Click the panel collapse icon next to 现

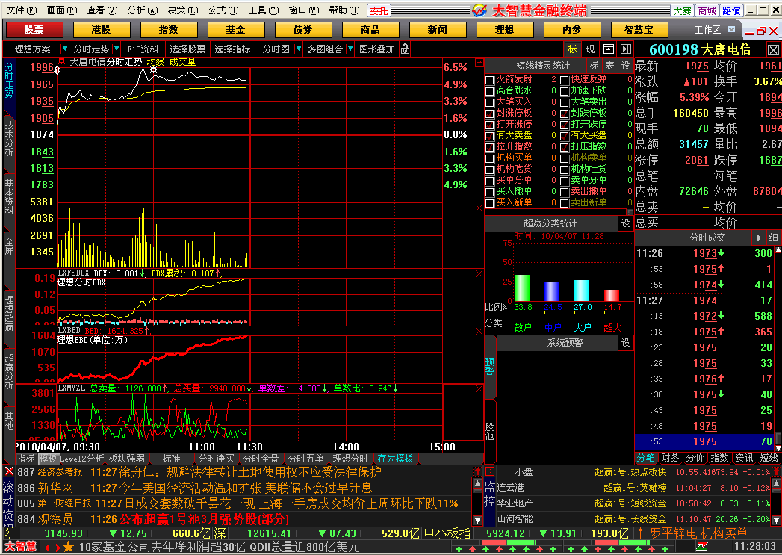[609, 49]
